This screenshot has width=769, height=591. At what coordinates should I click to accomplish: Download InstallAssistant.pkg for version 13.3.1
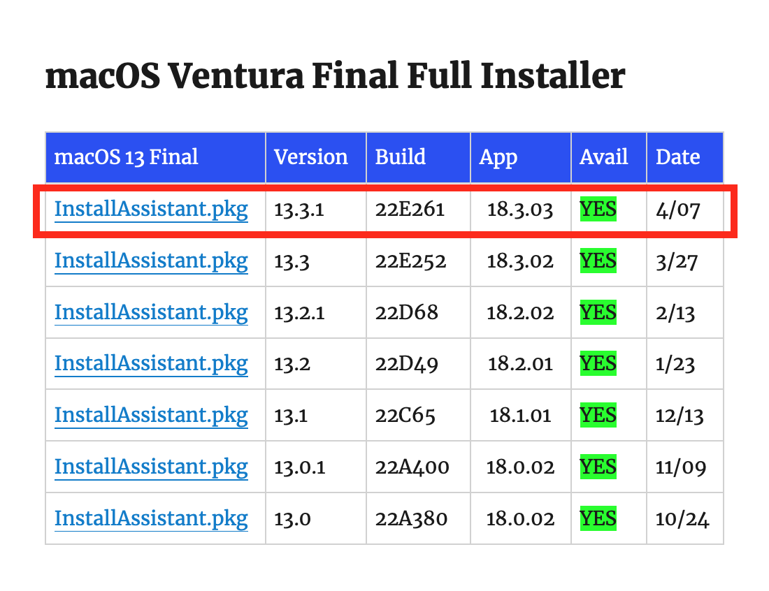(151, 210)
